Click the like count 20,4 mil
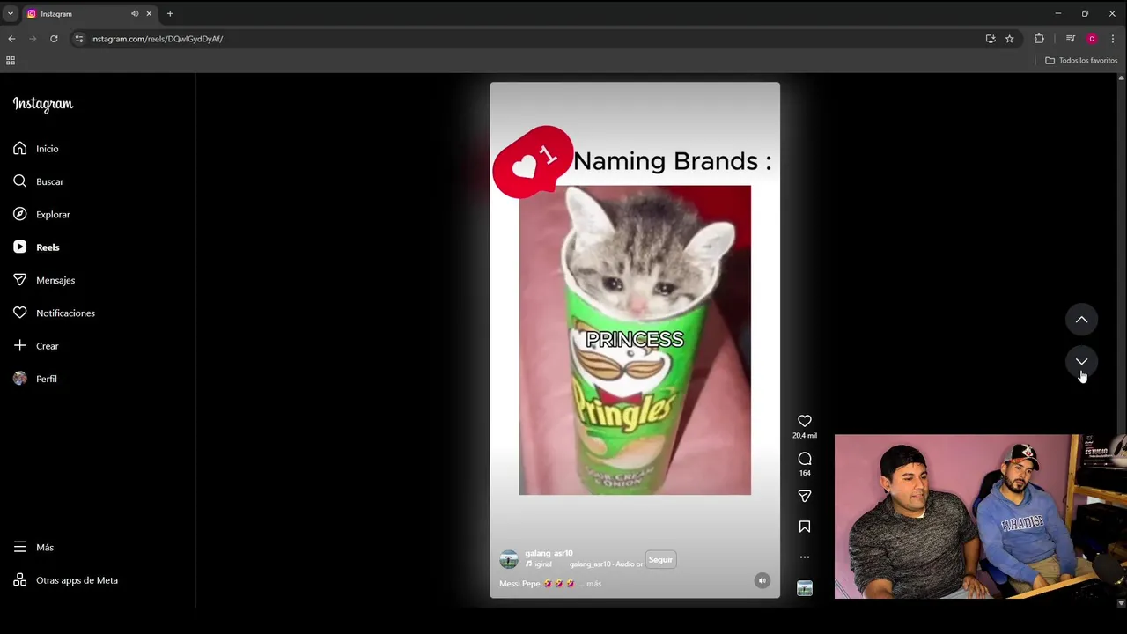1127x634 pixels. click(805, 436)
